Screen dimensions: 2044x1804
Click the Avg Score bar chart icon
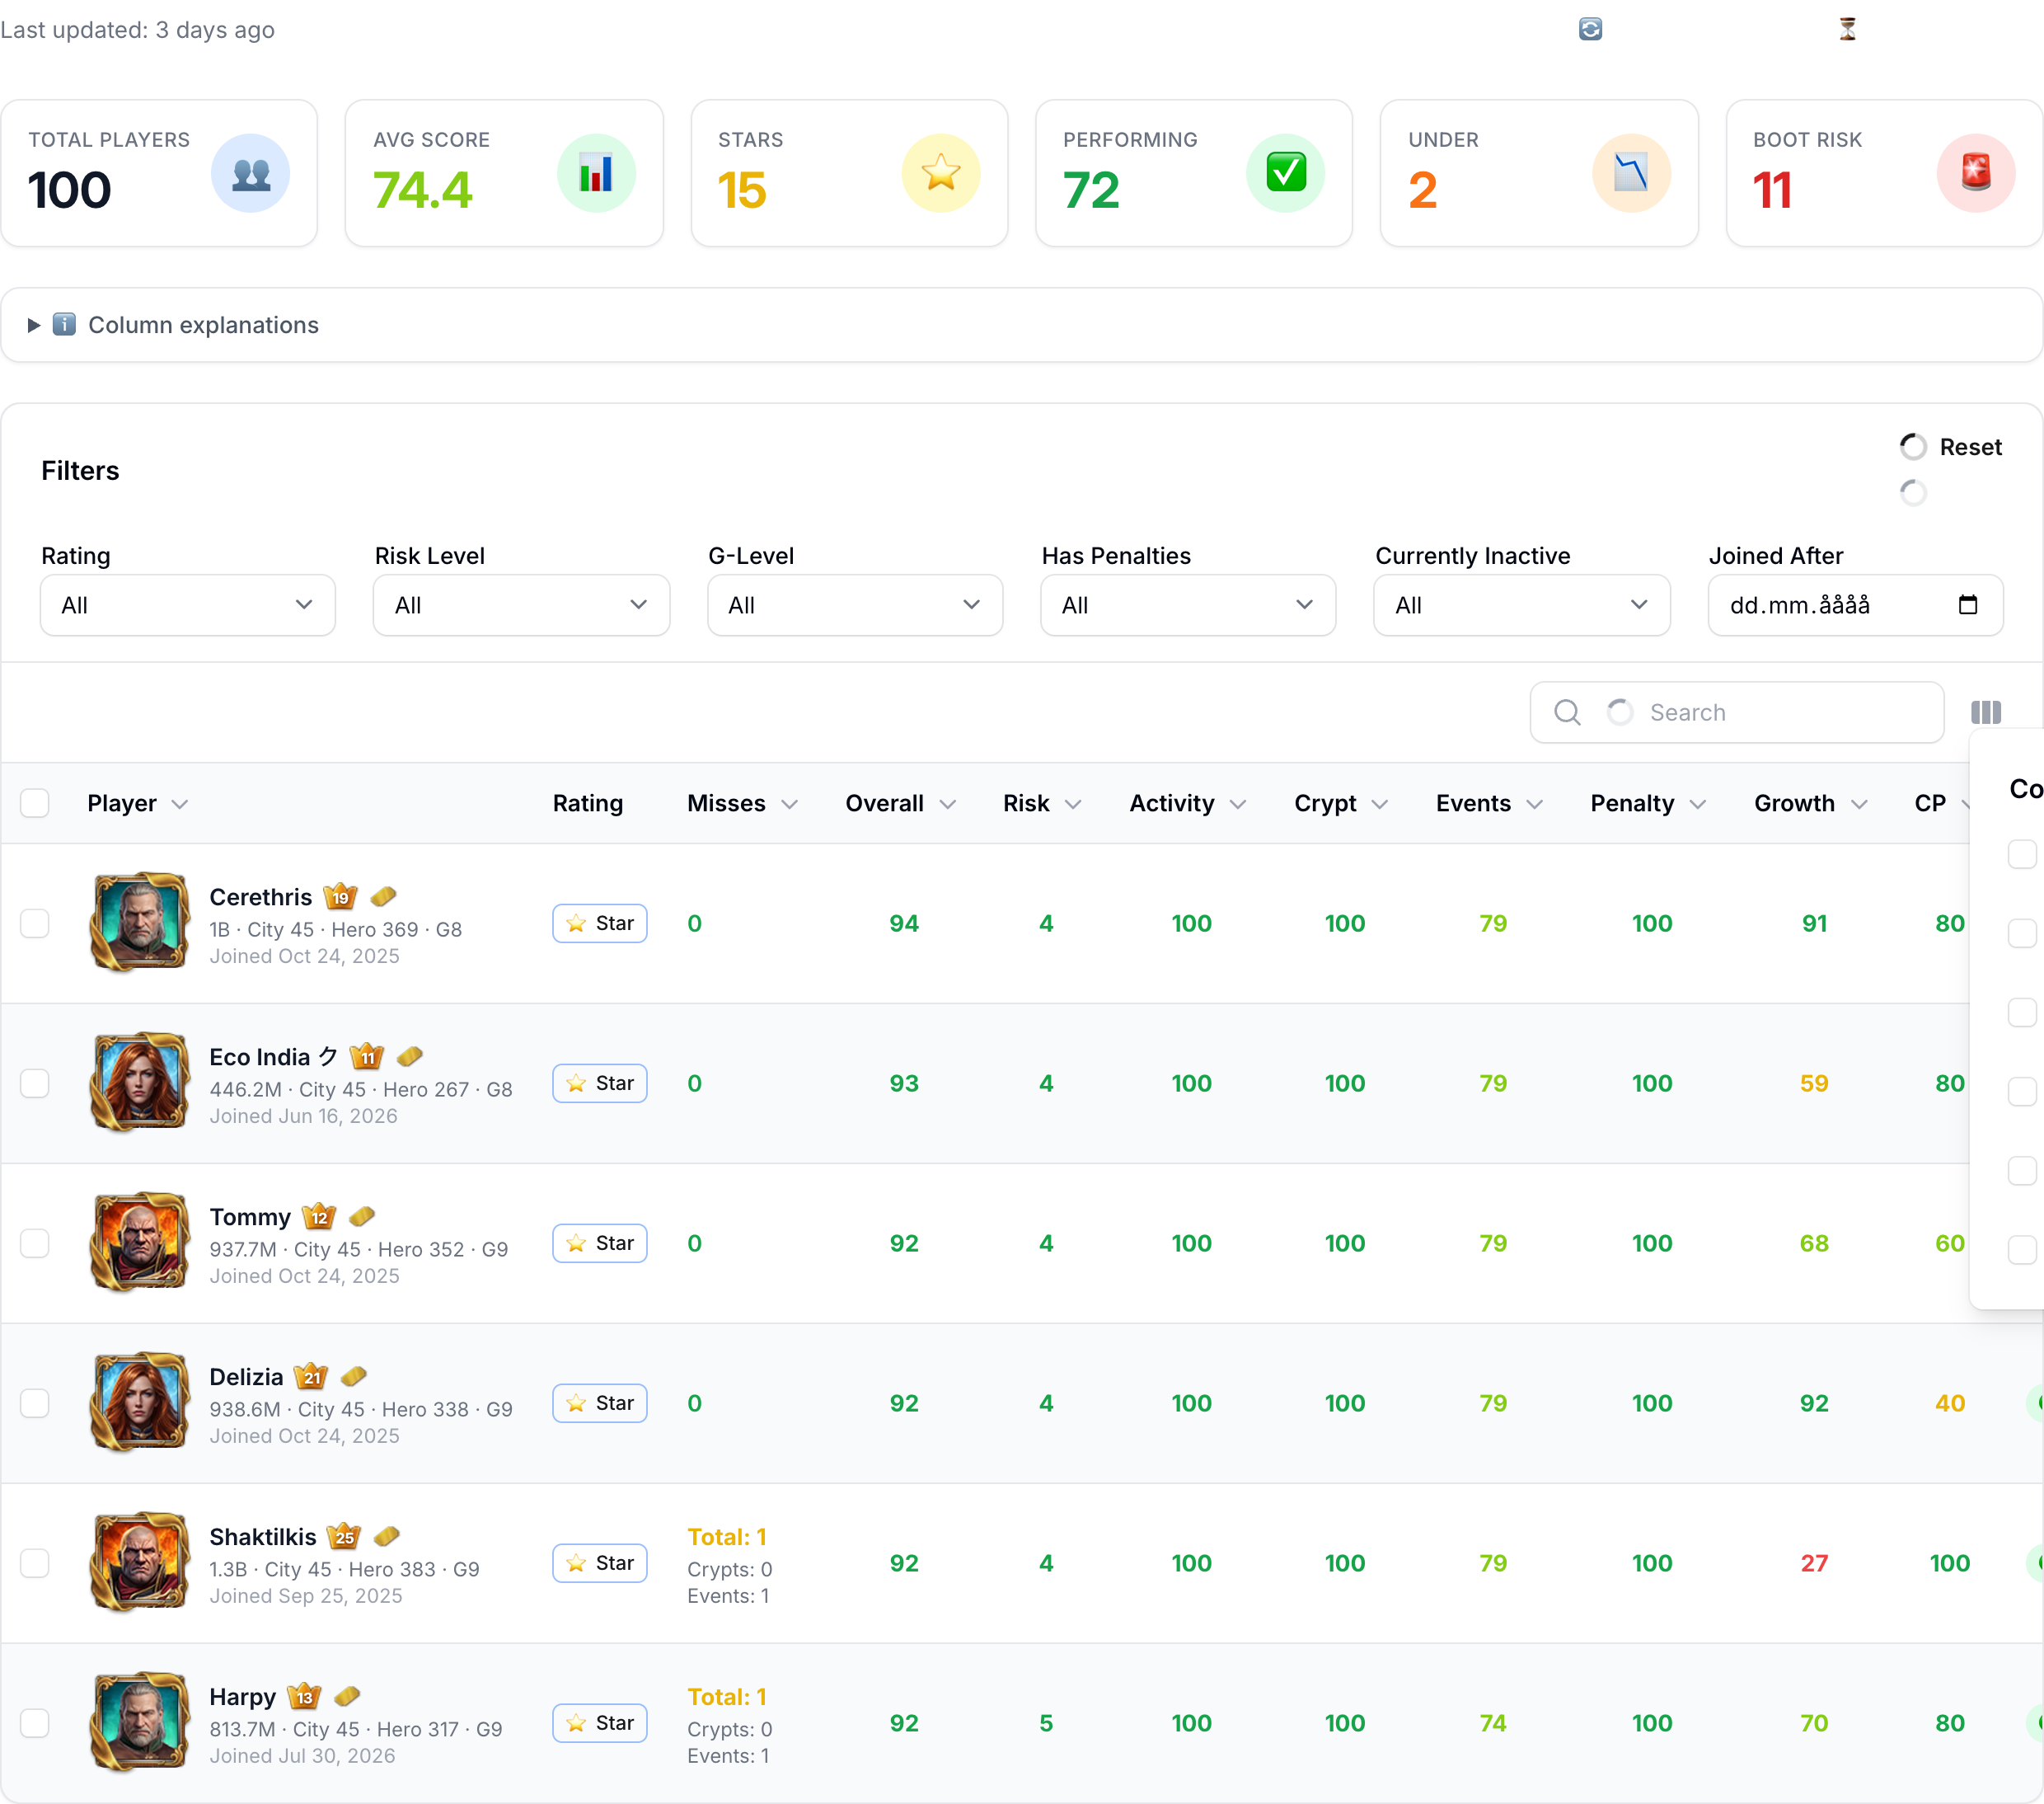[x=596, y=173]
